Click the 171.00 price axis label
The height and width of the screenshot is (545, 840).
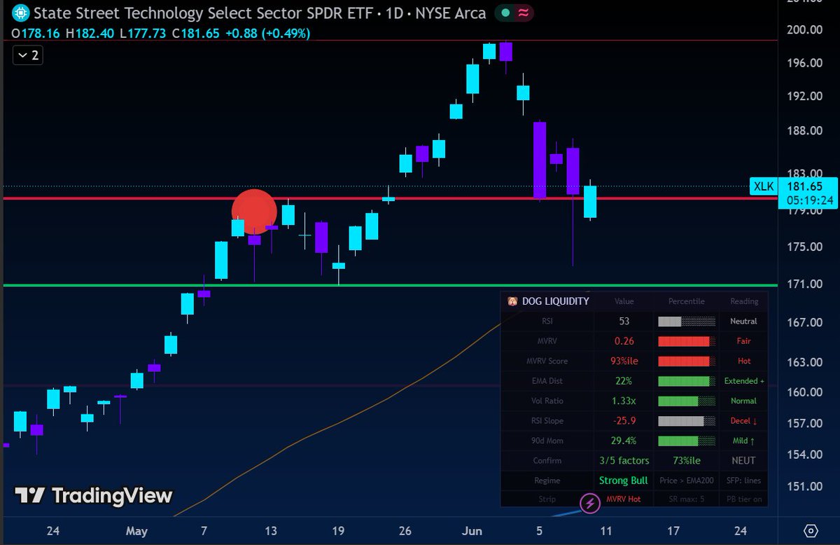(x=804, y=284)
